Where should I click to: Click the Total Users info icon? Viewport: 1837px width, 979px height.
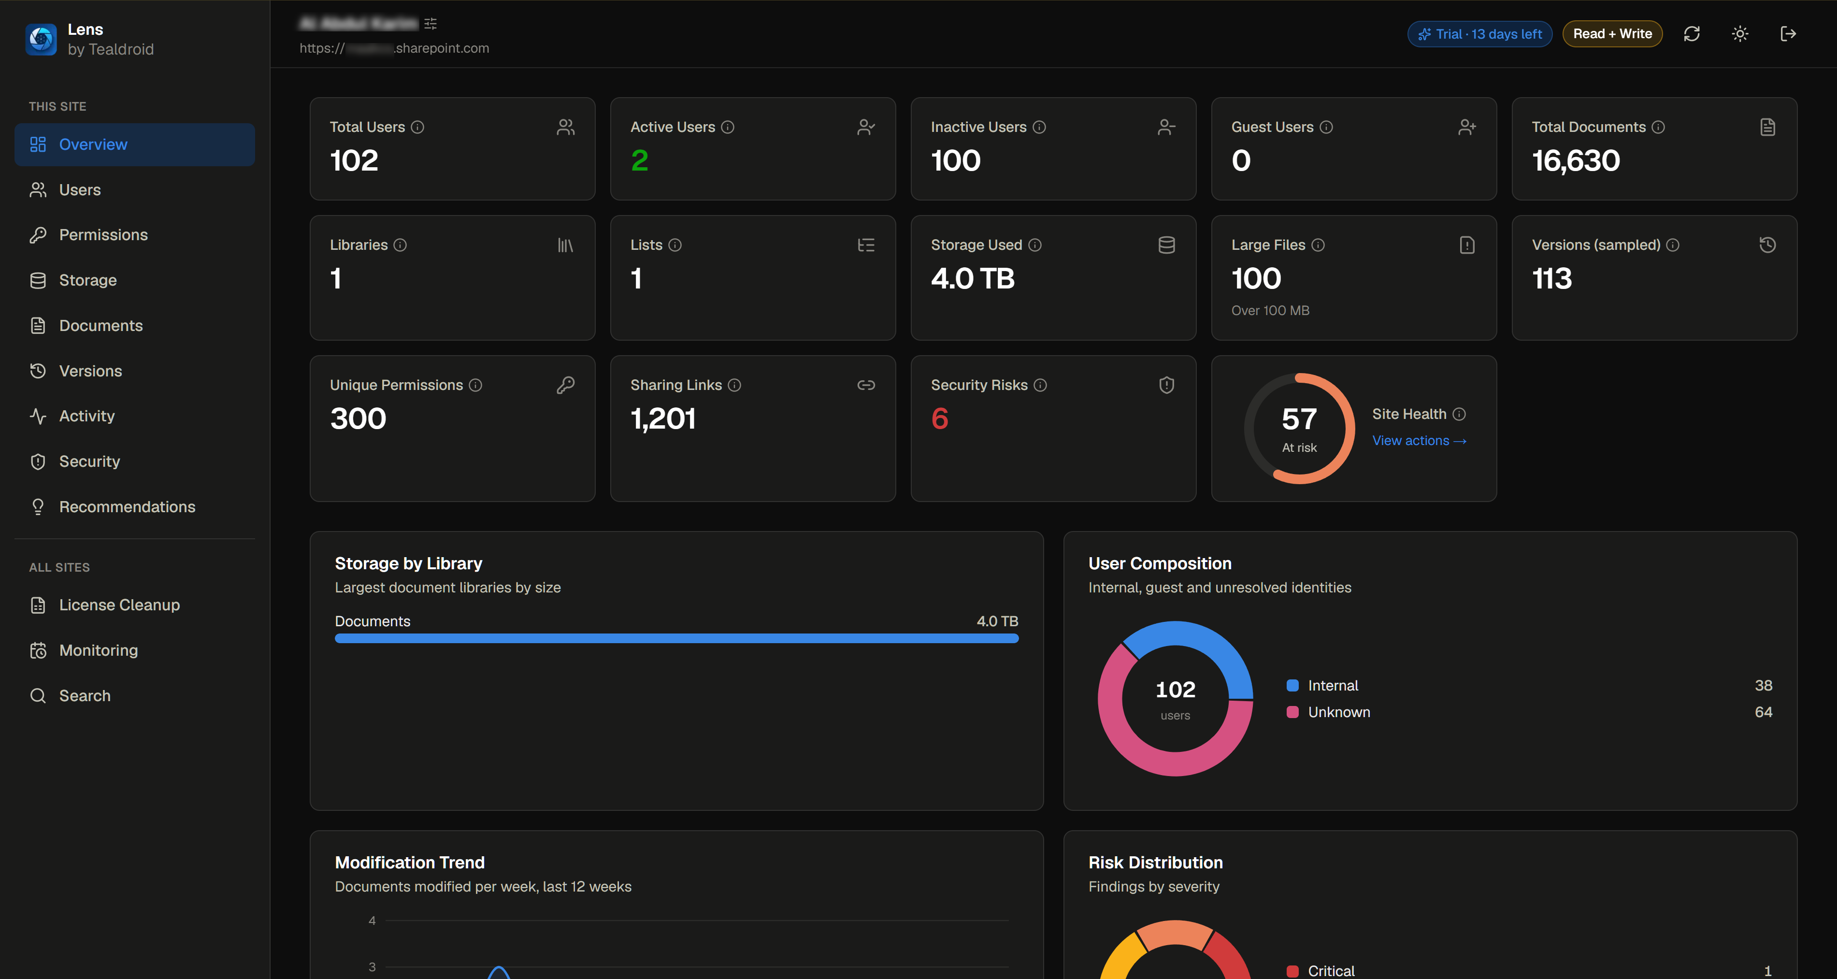[x=418, y=127]
